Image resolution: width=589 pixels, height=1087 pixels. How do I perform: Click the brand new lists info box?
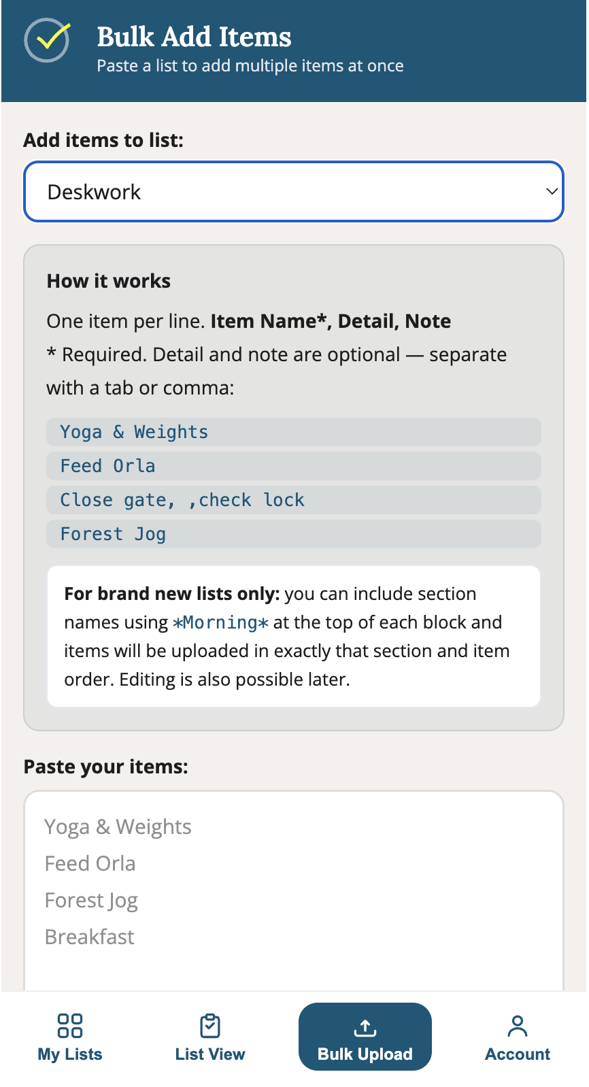coord(294,637)
